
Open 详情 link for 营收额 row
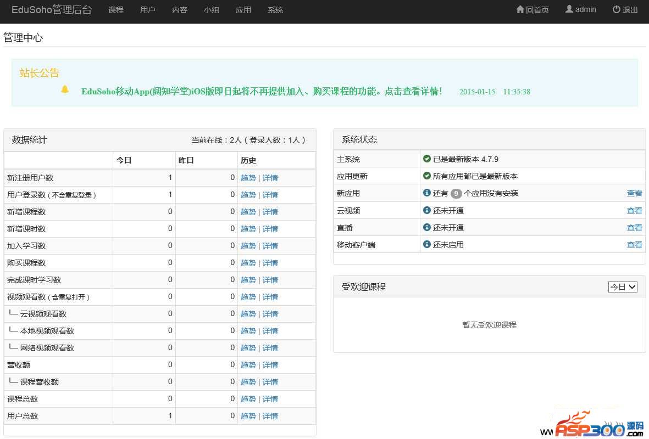[270, 365]
